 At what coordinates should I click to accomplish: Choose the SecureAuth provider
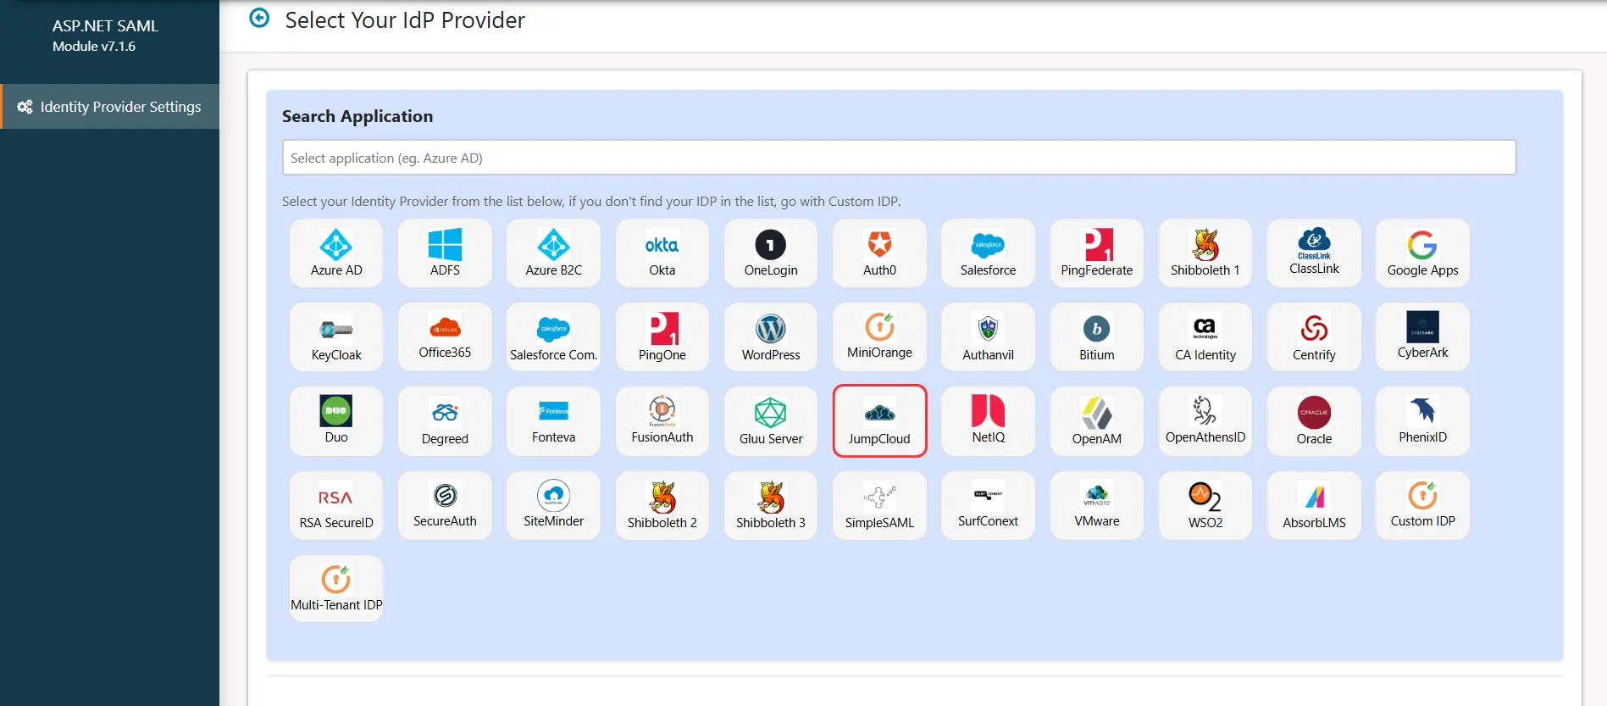445,505
